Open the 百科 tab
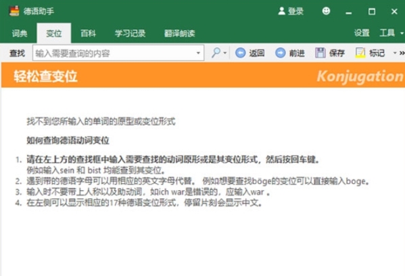The width and height of the screenshot is (405, 276). tap(88, 33)
